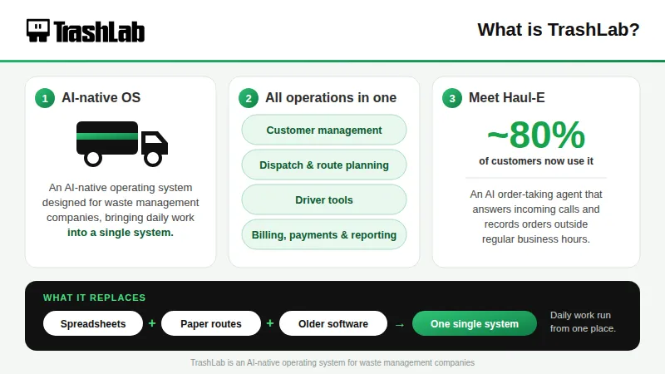
Task: Select the green number 3 badge
Action: pyautogui.click(x=452, y=98)
